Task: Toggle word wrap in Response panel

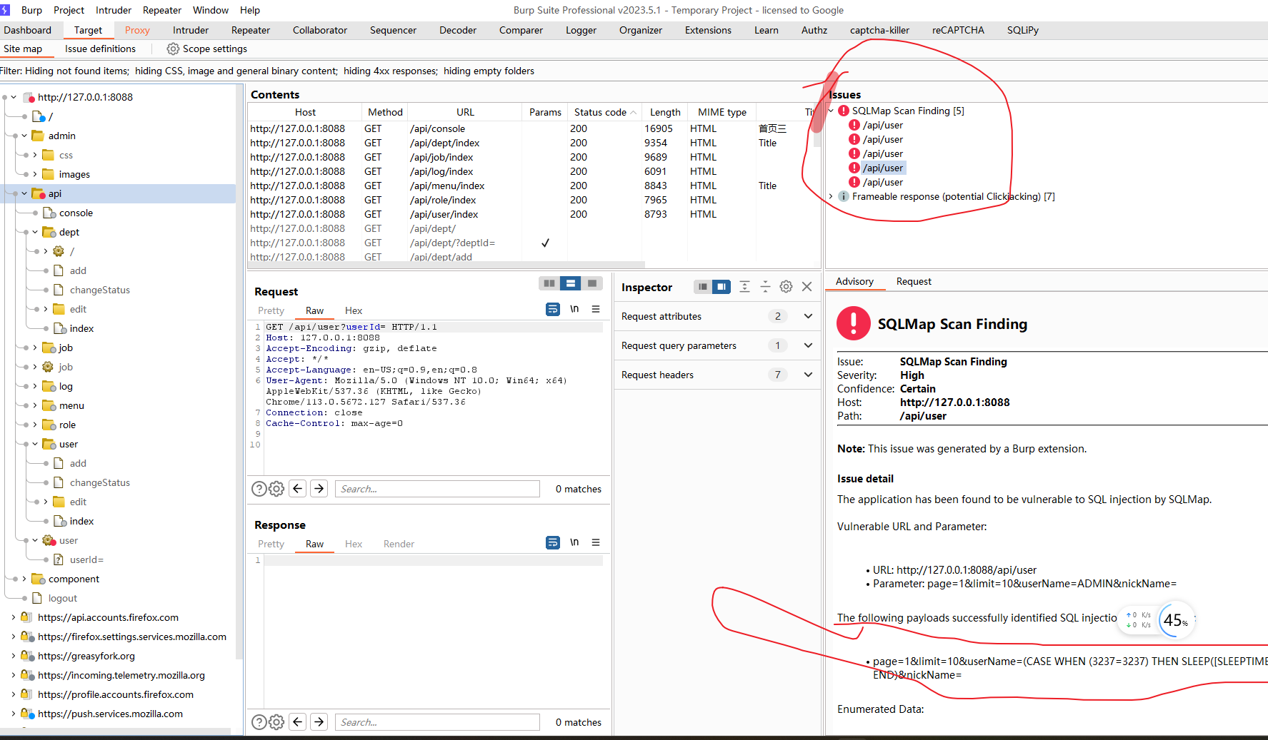Action: [553, 542]
